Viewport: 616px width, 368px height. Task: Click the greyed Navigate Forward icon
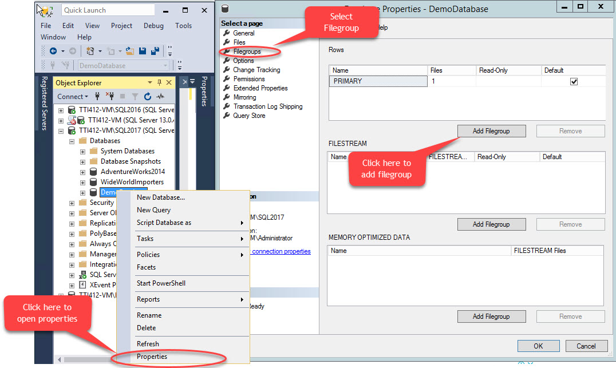(x=73, y=51)
